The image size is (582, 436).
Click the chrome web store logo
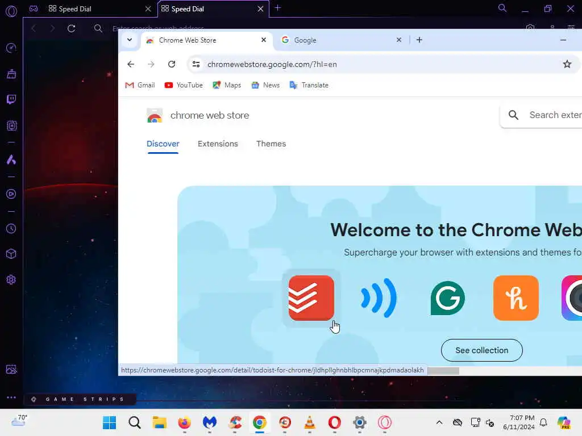(155, 115)
